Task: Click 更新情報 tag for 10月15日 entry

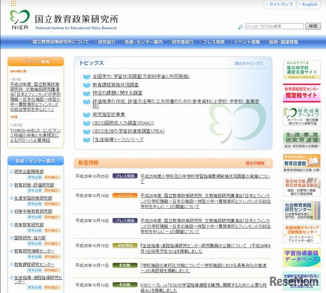Action: click(x=125, y=246)
